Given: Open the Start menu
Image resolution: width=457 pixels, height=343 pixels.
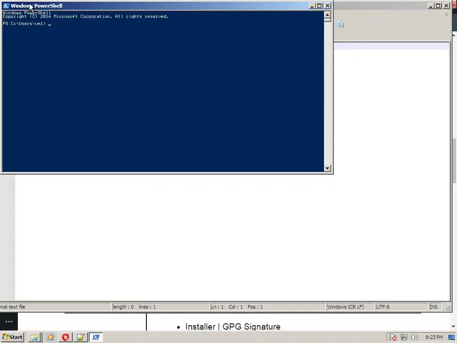Looking at the screenshot, I should pos(12,337).
